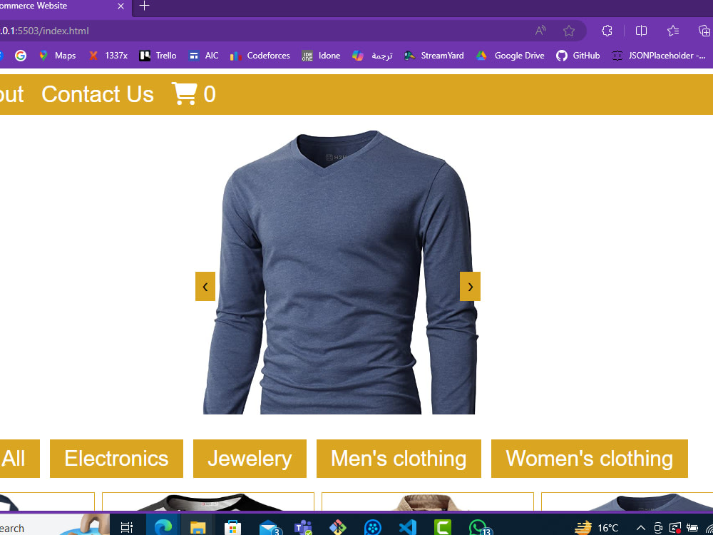
Task: Open 1337x bookmark
Action: (x=108, y=56)
